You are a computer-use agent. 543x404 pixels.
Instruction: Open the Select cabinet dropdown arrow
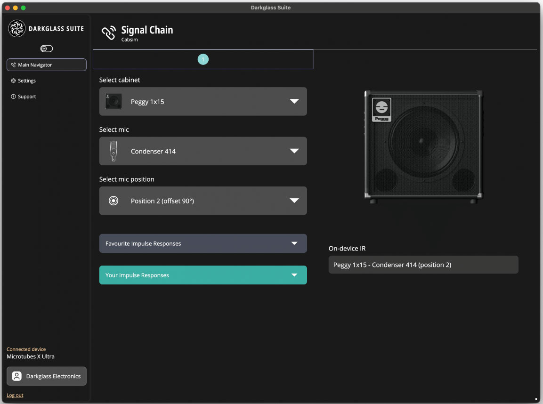click(294, 101)
